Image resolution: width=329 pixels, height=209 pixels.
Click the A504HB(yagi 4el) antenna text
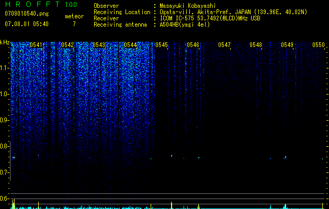185,25
